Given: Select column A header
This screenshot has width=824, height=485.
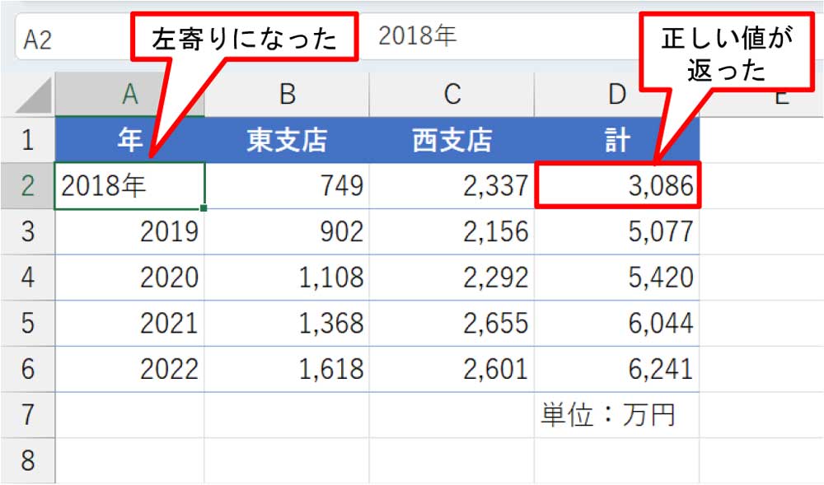Looking at the screenshot, I should [129, 96].
